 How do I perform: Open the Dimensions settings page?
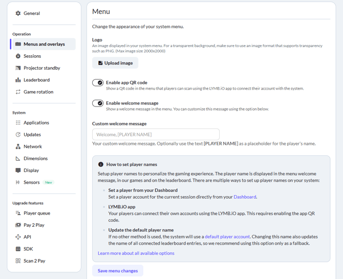tap(35, 159)
